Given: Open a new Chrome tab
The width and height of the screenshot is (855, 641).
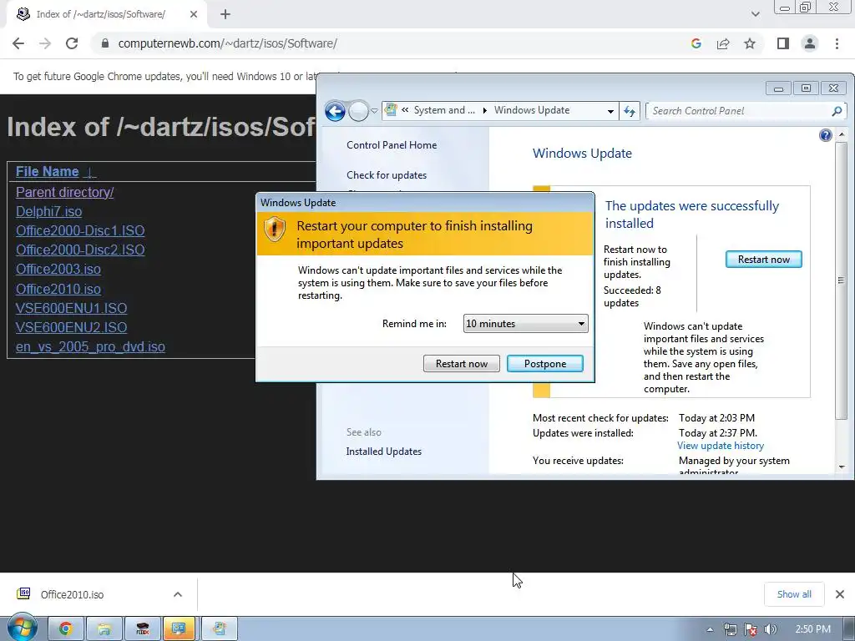Looking at the screenshot, I should (x=225, y=14).
